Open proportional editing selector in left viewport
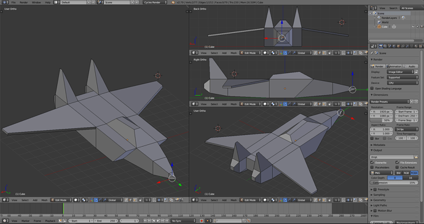Viewport: 424px width, 224px height. pos(147,200)
